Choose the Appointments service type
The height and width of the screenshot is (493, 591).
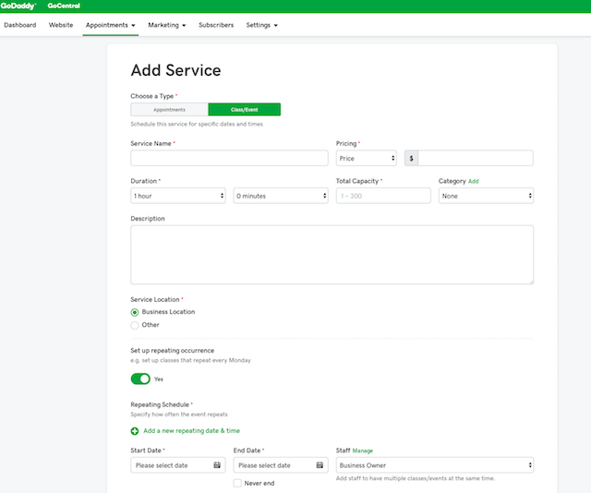pos(169,110)
